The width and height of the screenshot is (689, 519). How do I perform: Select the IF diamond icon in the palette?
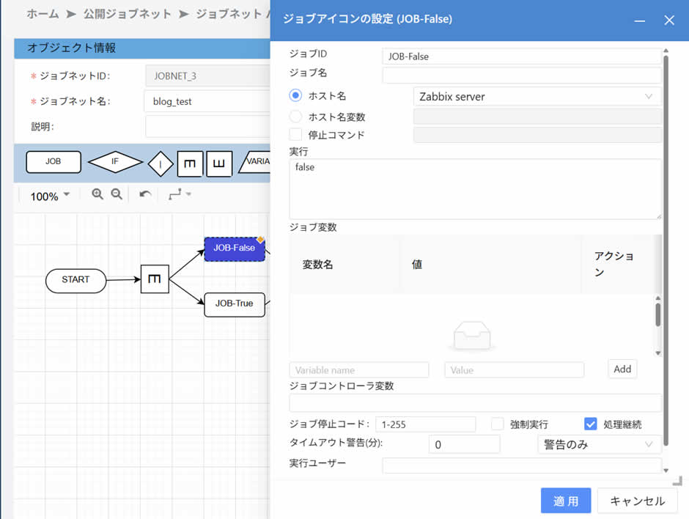[115, 162]
